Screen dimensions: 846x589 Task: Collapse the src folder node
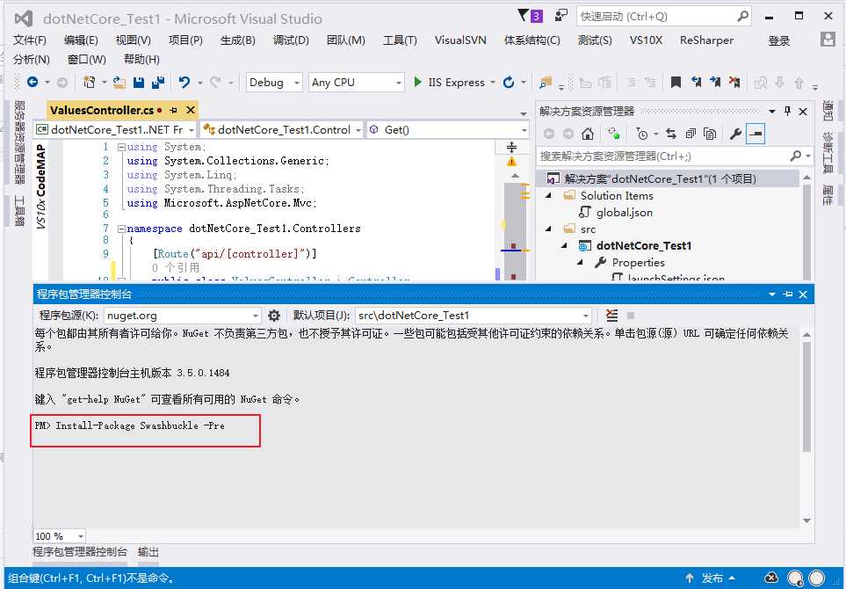[x=549, y=229]
